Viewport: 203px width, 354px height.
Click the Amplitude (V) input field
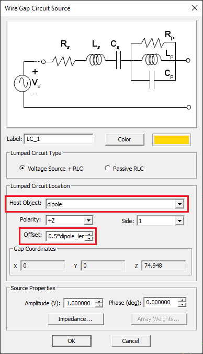tap(80, 303)
